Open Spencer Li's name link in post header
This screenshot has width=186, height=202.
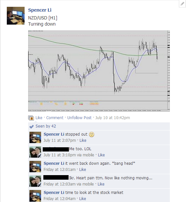click(x=40, y=10)
